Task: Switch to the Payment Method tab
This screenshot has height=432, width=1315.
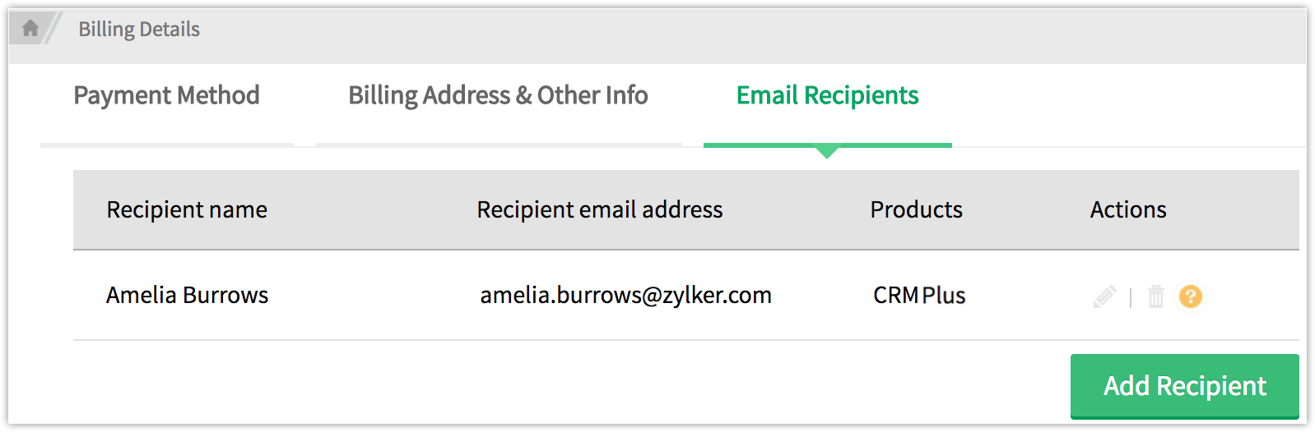Action: [166, 96]
